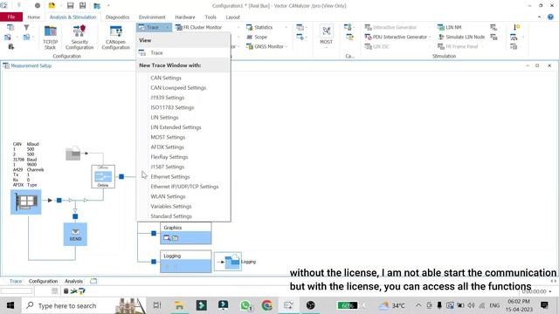Click hotspot square before Graphics block

[154, 233]
